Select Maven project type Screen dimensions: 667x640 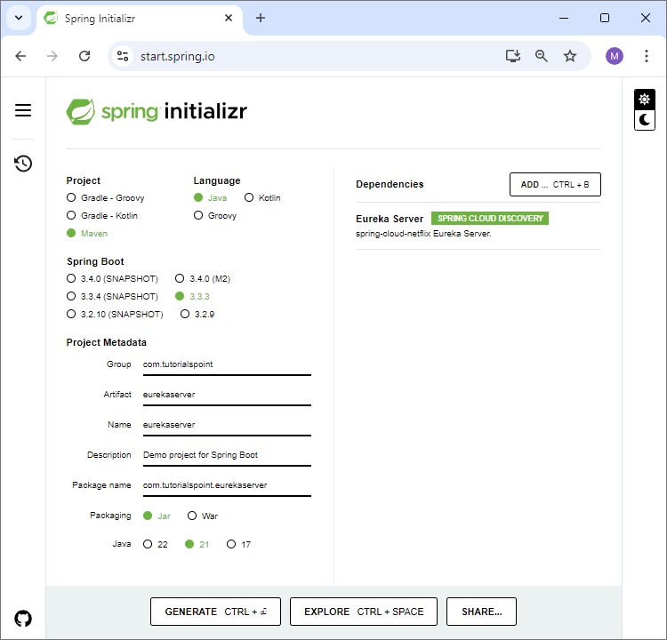click(87, 233)
